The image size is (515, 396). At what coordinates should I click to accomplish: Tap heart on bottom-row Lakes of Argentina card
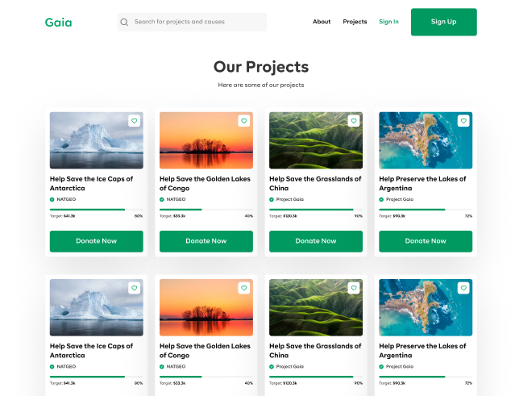(x=463, y=288)
